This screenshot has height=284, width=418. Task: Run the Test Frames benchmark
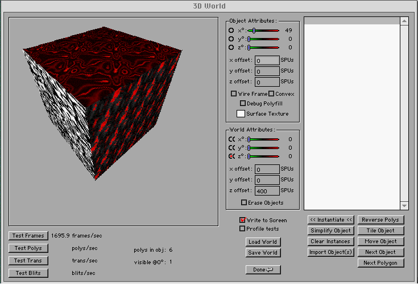(28, 236)
